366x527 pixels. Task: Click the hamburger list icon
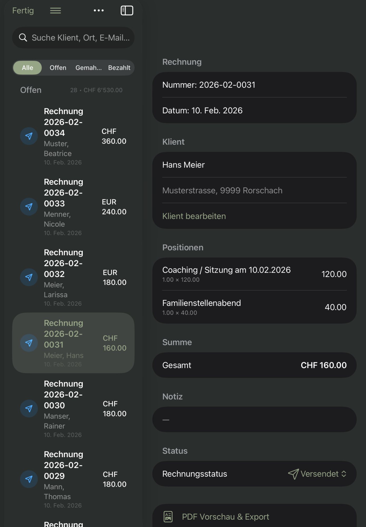pos(55,11)
